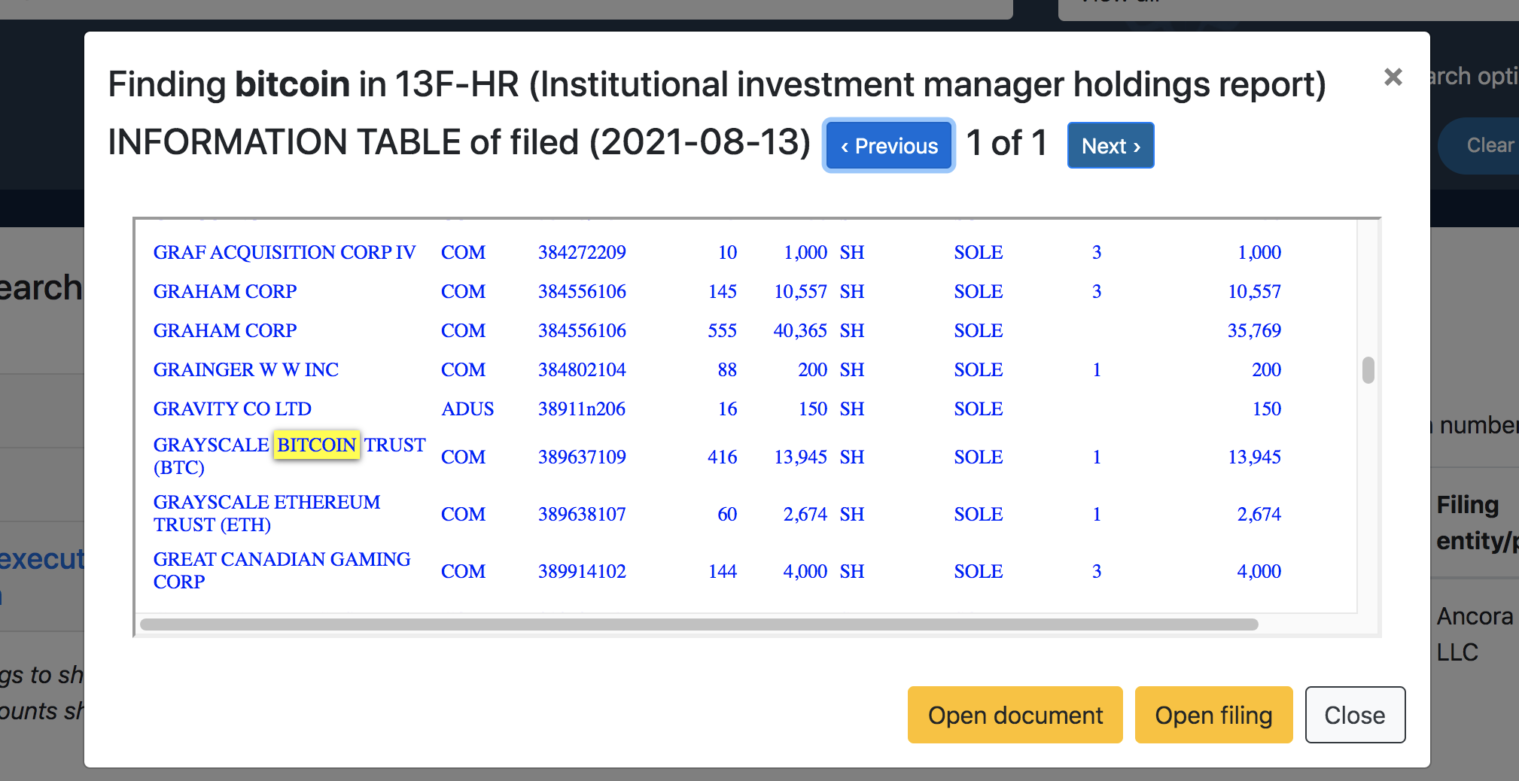Click value 145 in Graham Corp row
The height and width of the screenshot is (781, 1519).
point(722,291)
